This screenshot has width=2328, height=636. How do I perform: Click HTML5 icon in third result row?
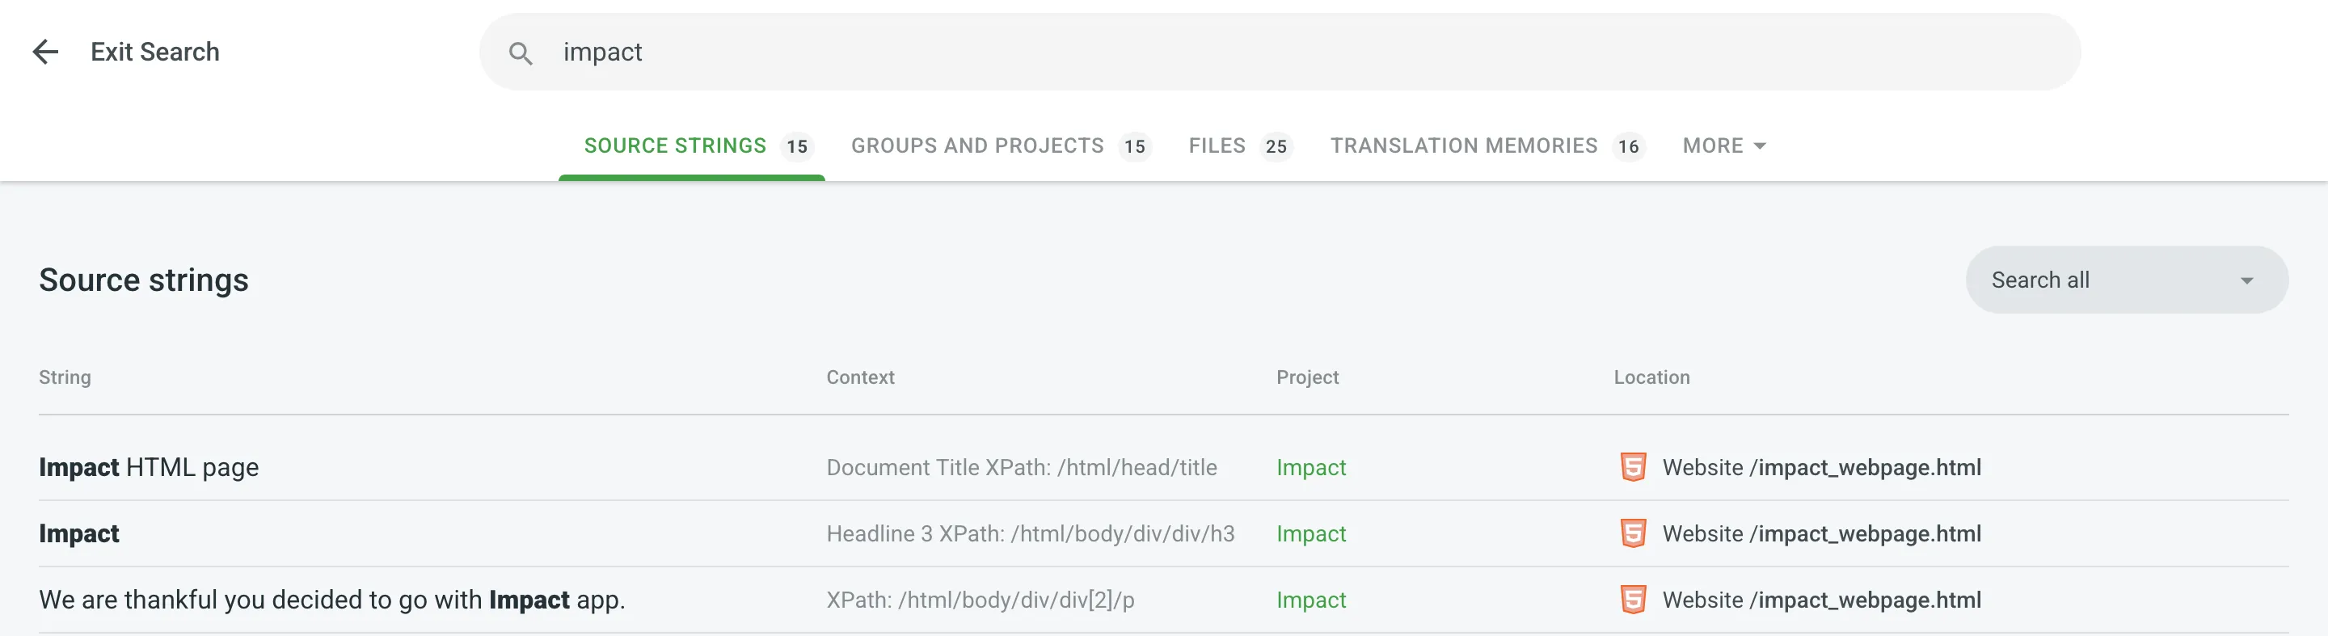pos(1632,600)
